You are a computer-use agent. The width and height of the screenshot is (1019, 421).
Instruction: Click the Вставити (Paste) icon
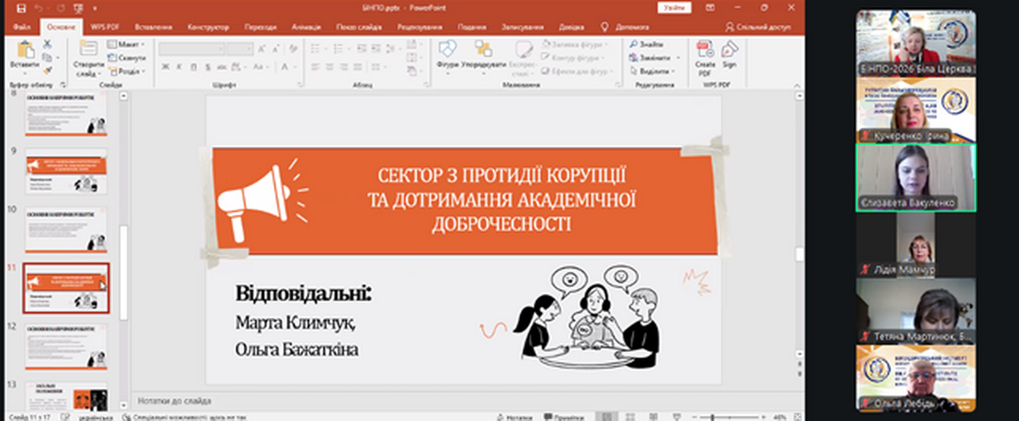coord(25,51)
